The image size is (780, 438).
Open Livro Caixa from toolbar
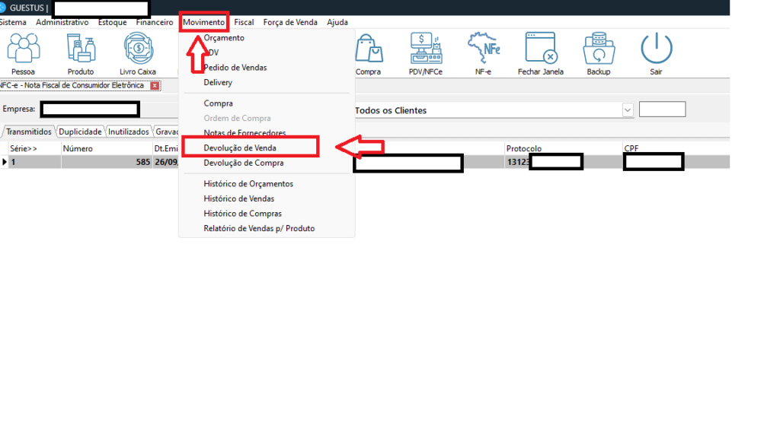click(138, 50)
